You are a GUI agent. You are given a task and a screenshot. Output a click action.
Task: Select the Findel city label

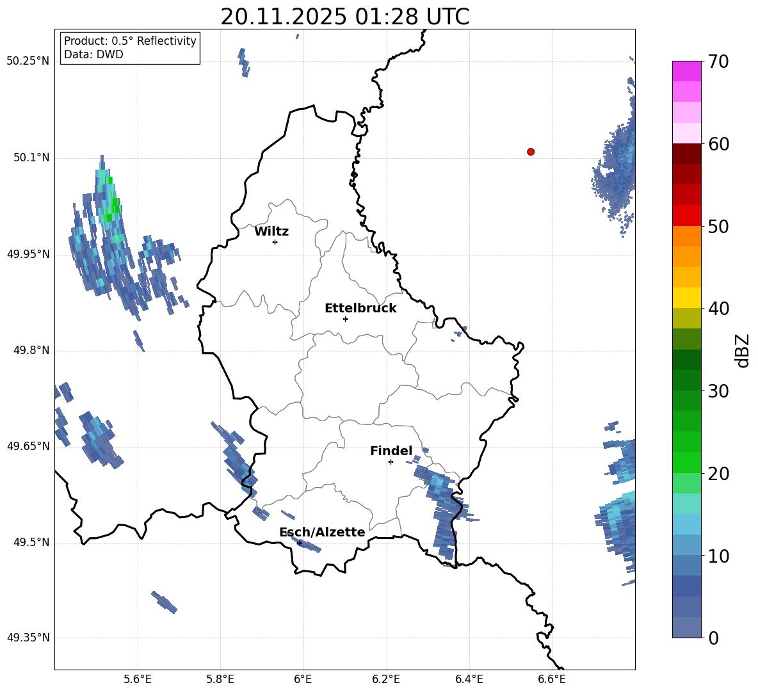tap(391, 451)
